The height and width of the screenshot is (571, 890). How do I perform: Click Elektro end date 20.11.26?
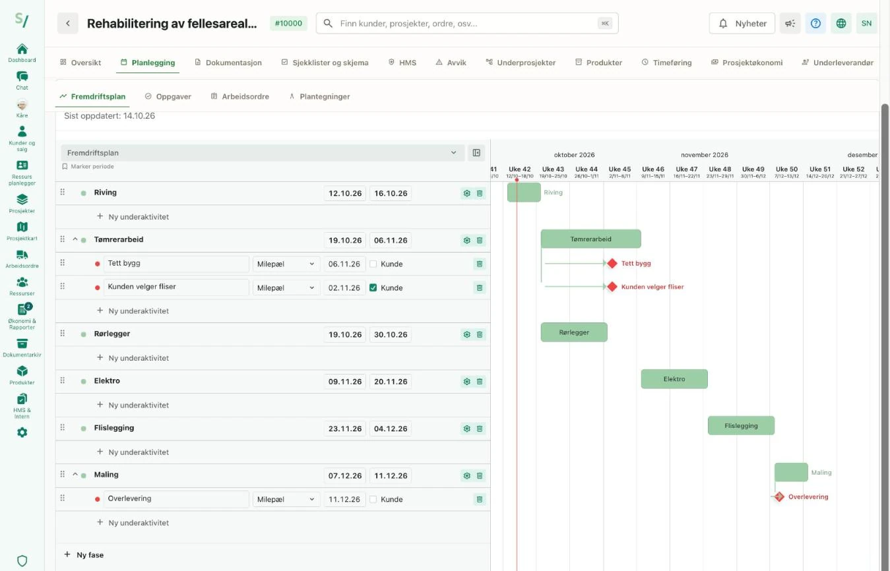pyautogui.click(x=391, y=381)
